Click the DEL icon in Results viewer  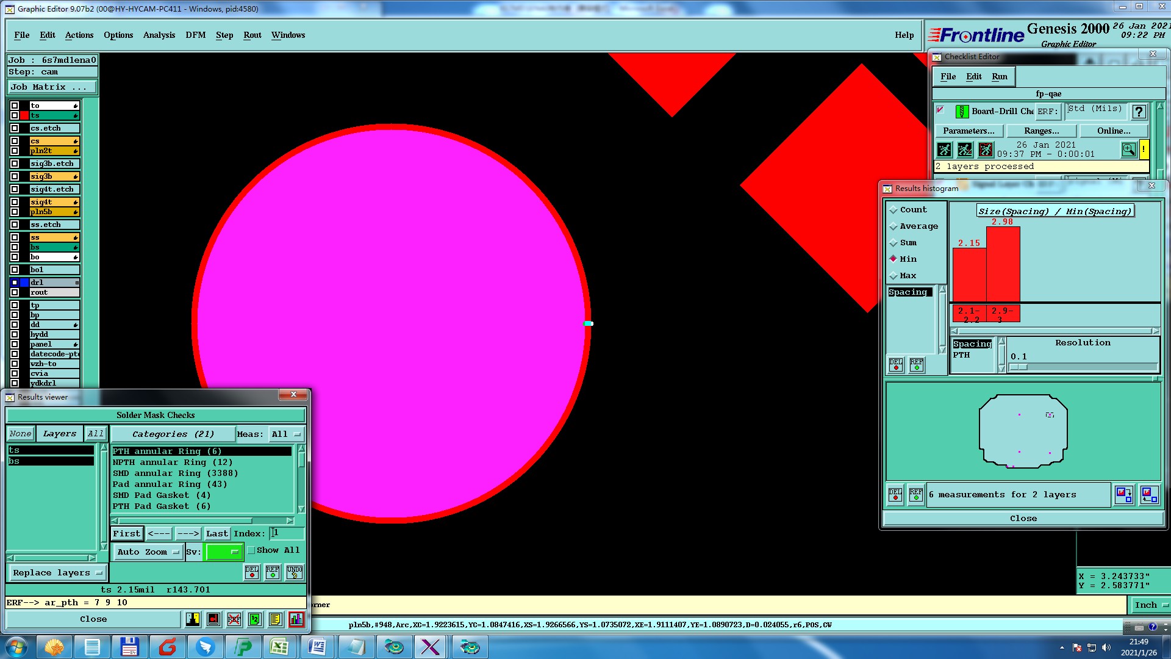(x=252, y=572)
